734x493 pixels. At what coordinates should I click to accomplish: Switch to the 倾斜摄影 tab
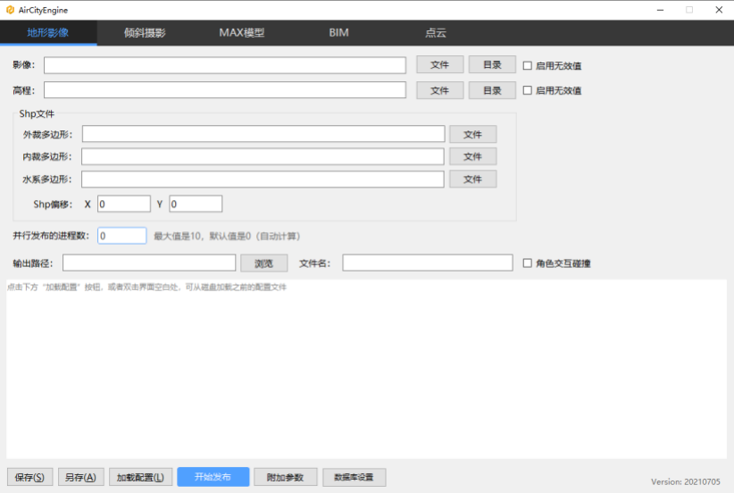point(146,33)
